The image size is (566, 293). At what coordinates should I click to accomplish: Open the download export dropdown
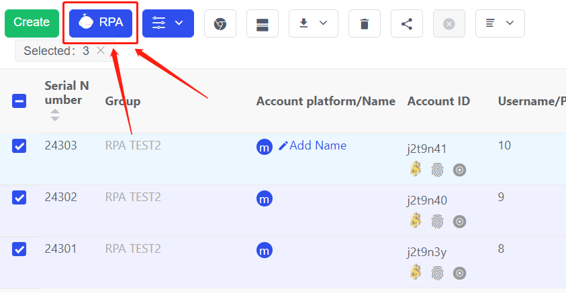tap(314, 23)
